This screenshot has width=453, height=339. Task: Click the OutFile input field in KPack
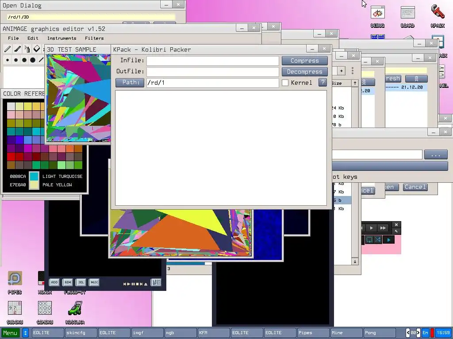coord(213,72)
